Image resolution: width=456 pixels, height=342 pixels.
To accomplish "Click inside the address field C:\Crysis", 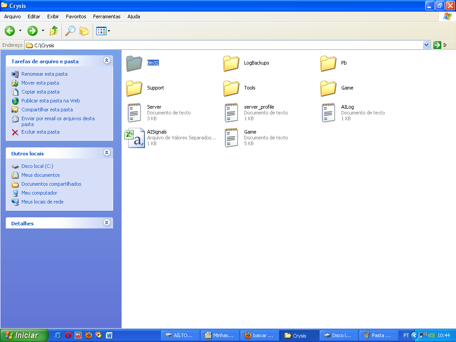I will [224, 45].
